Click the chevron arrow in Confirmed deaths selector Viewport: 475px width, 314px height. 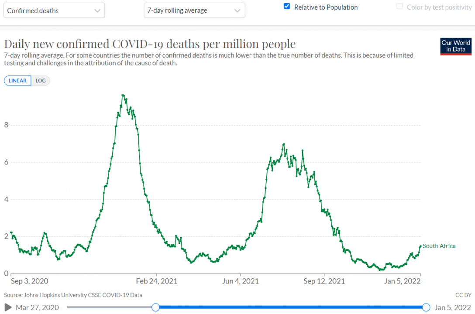point(97,10)
